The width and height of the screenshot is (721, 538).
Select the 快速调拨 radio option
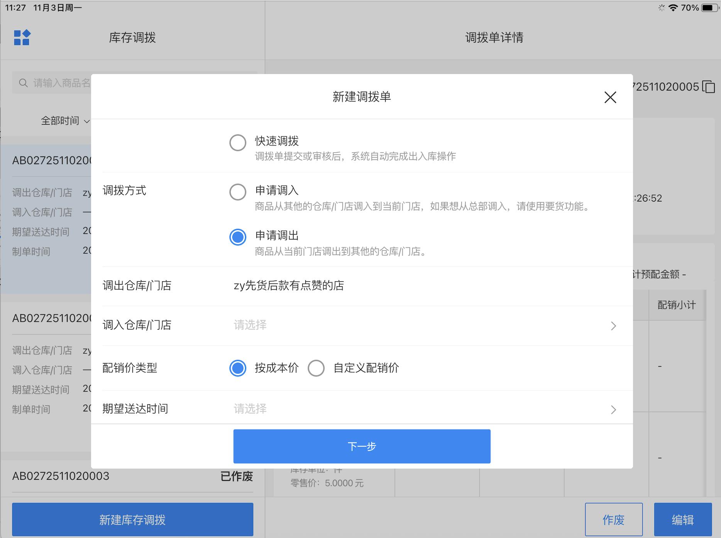pos(238,143)
